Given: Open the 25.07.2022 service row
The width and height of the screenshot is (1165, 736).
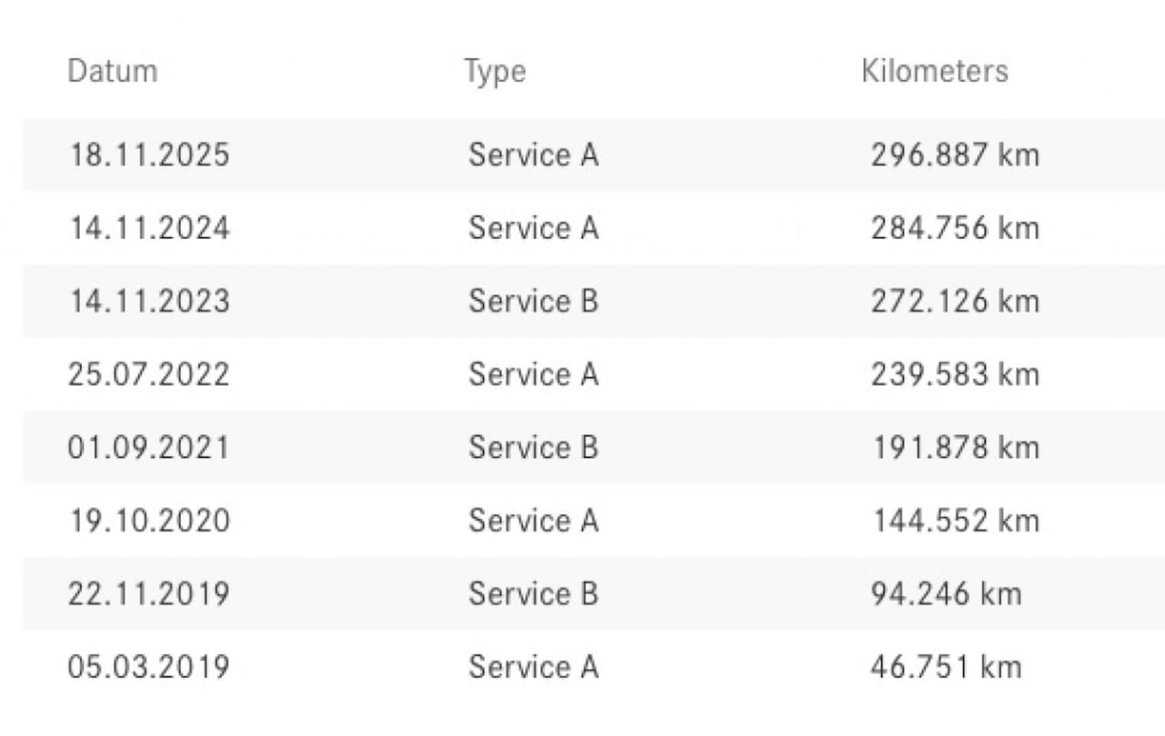Looking at the screenshot, I should [594, 374].
